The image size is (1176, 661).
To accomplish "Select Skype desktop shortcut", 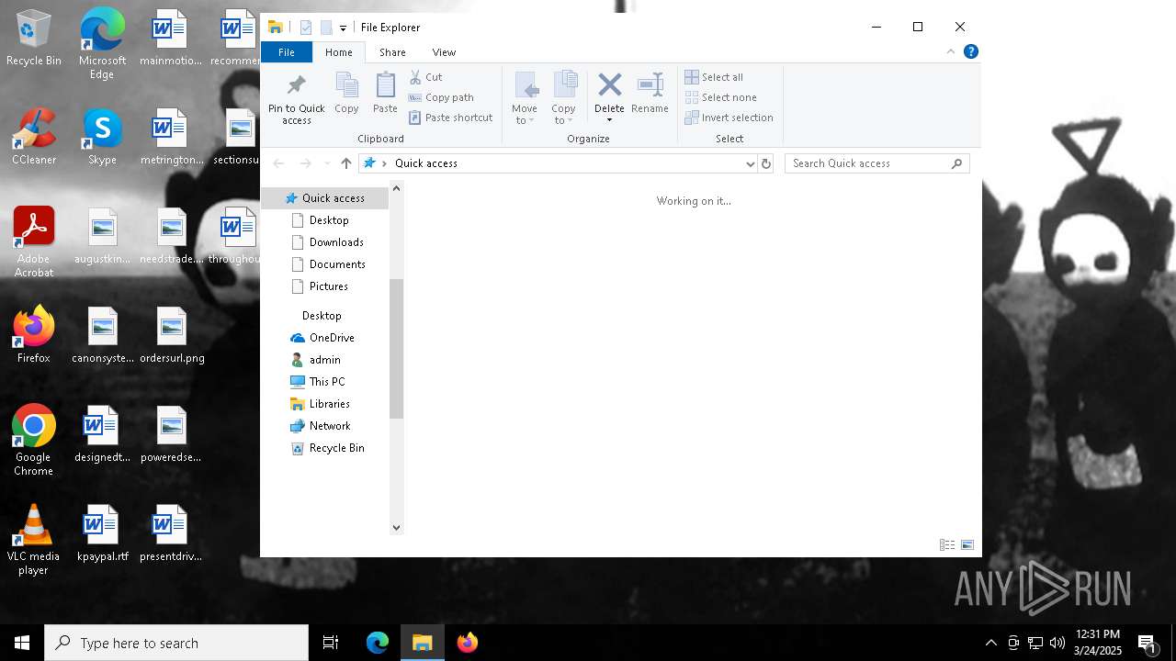I will click(102, 138).
